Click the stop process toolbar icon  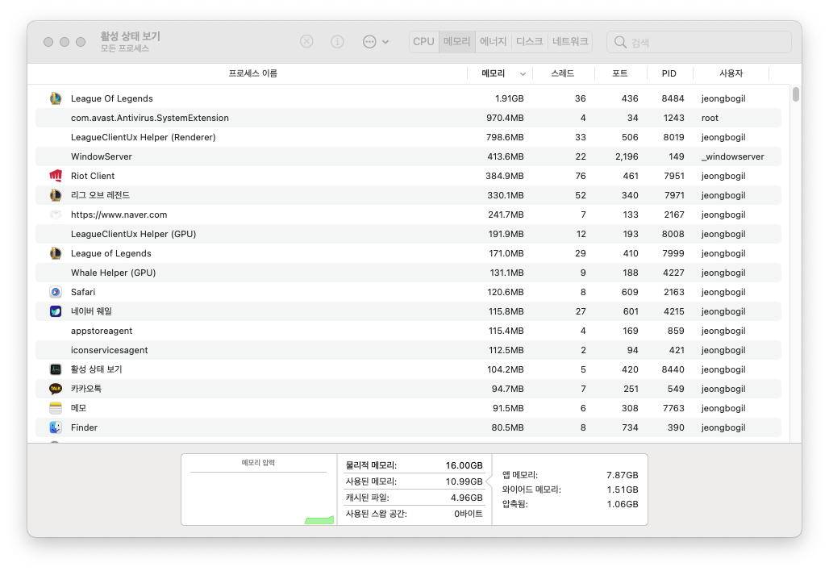point(306,41)
